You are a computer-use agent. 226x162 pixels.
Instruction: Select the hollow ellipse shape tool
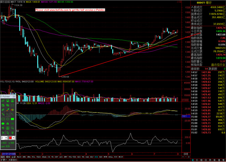(8, 119)
